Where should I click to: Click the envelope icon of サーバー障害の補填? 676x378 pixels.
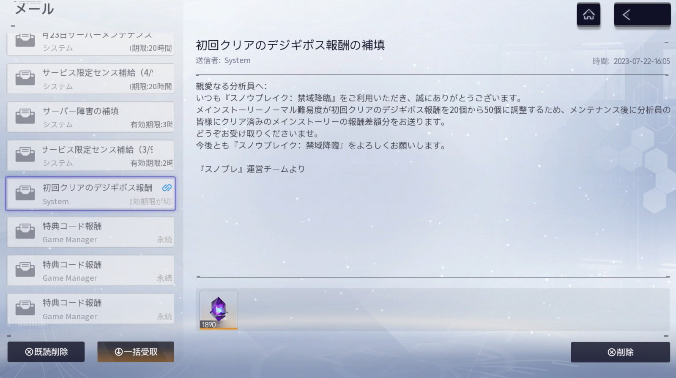coord(25,117)
